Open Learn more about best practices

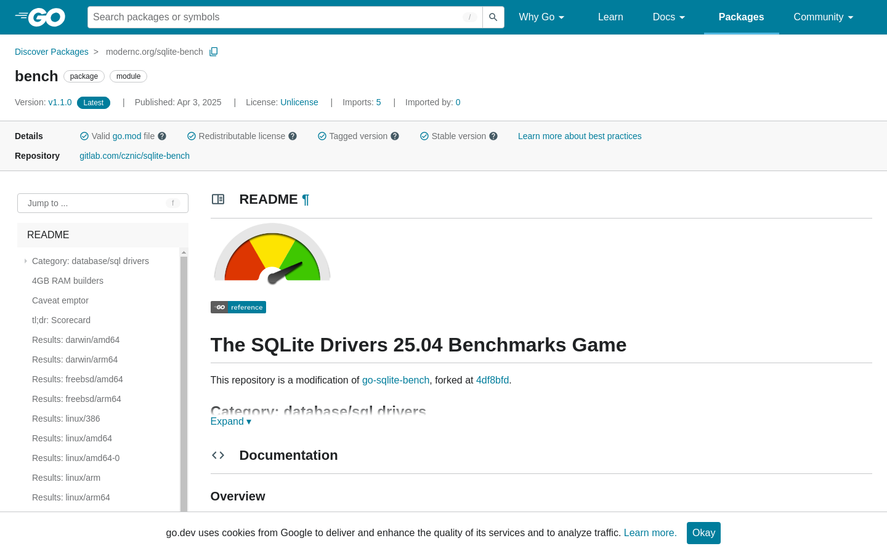pos(580,136)
